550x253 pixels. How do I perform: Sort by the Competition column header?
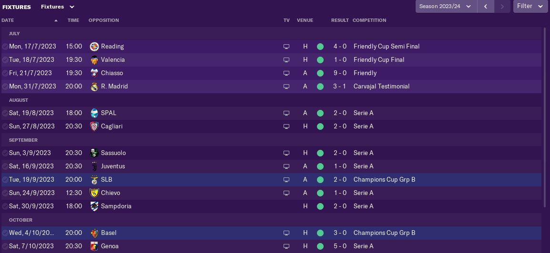pos(369,20)
